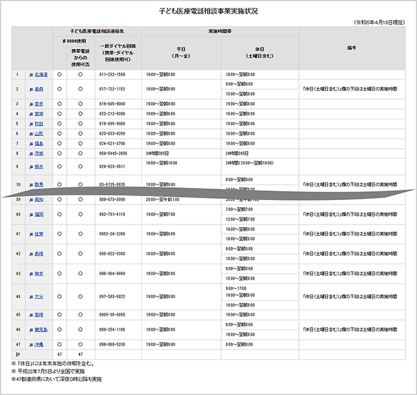Click the link icon next to 長崎
Screen dimensions: 417x395
(x=31, y=254)
